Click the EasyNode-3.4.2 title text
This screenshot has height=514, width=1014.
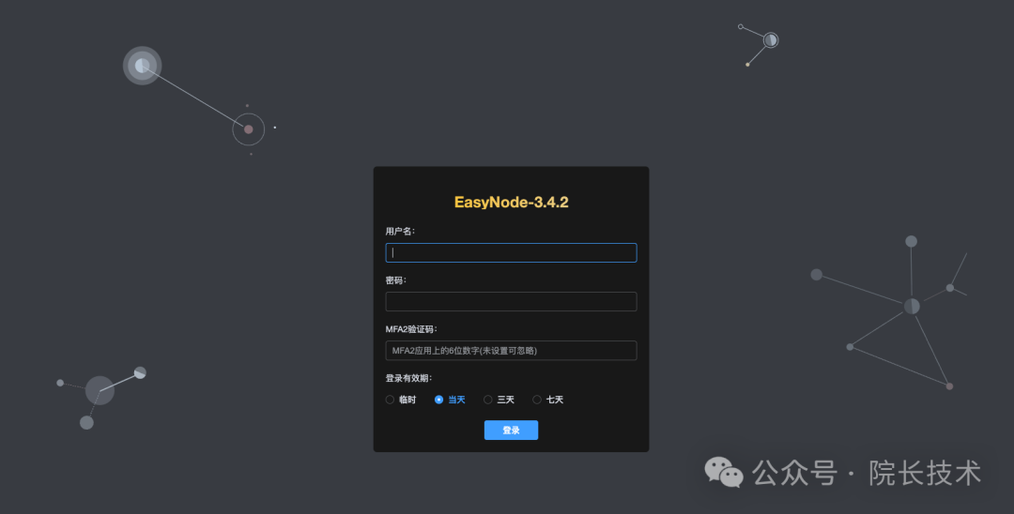pos(511,202)
